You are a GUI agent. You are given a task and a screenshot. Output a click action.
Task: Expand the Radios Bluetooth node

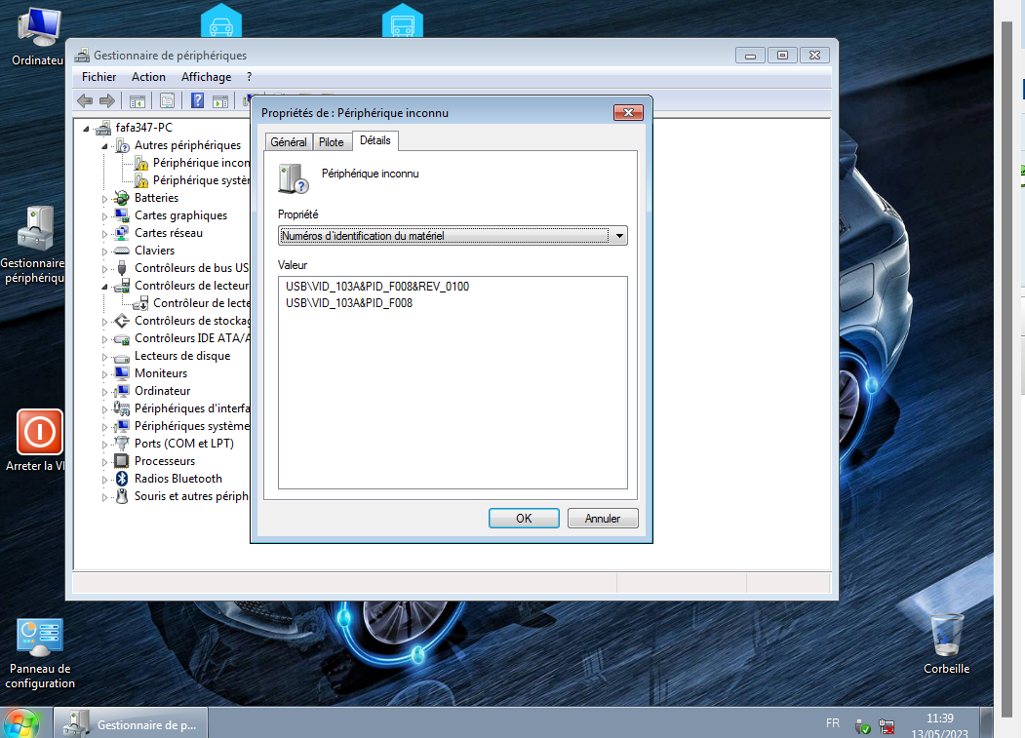point(104,480)
